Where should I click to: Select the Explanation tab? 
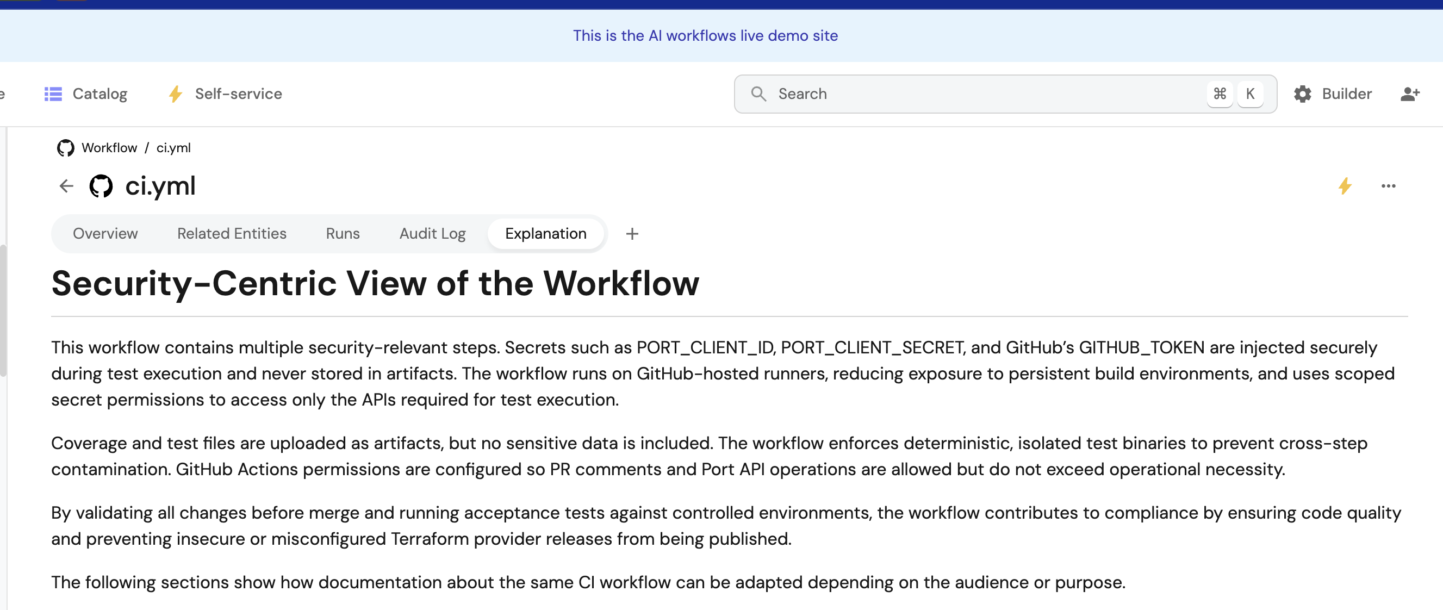point(545,234)
